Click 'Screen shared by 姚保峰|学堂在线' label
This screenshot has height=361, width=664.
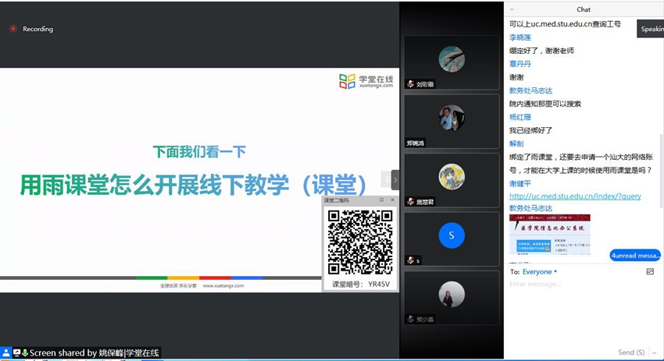[x=94, y=353]
